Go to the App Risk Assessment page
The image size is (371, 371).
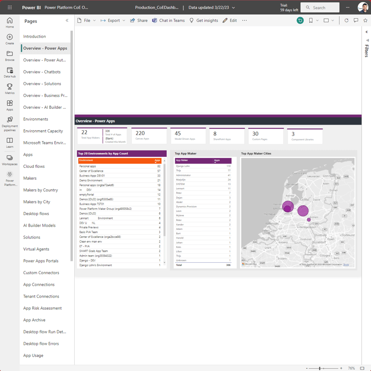(x=42, y=308)
